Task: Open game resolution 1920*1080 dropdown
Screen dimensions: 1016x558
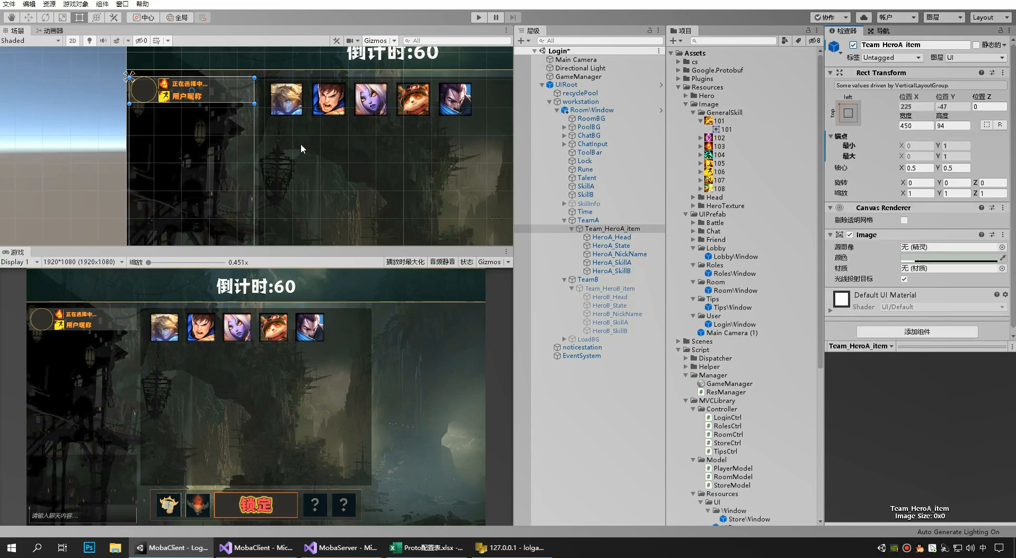Action: [83, 262]
